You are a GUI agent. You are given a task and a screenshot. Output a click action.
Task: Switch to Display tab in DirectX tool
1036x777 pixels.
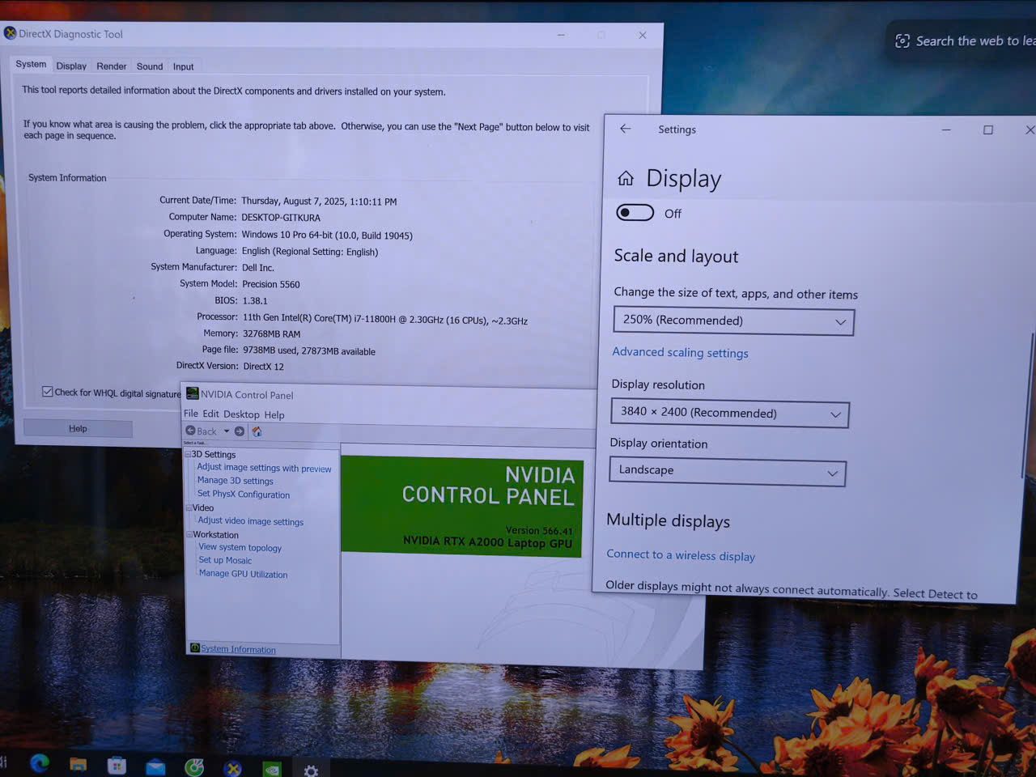71,66
